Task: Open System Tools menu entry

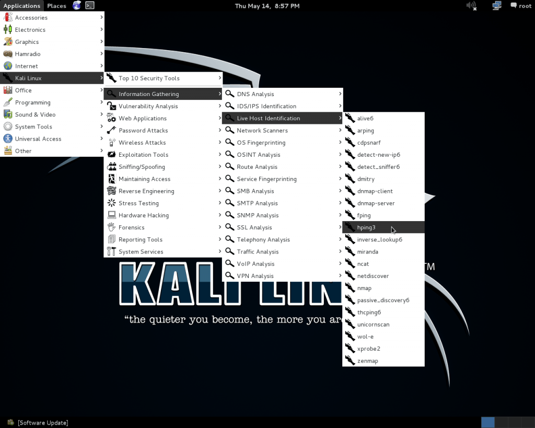Action: pos(52,126)
